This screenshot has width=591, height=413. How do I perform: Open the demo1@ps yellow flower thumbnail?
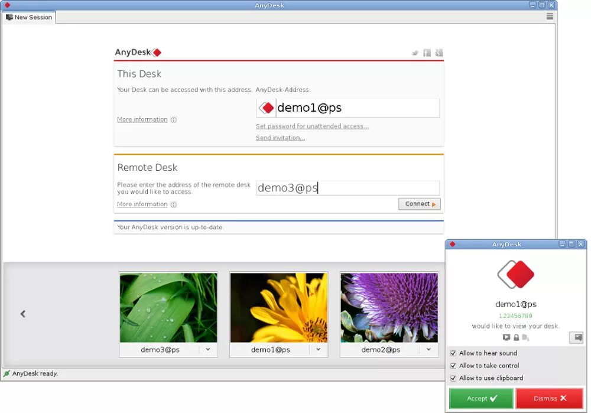tap(279, 307)
